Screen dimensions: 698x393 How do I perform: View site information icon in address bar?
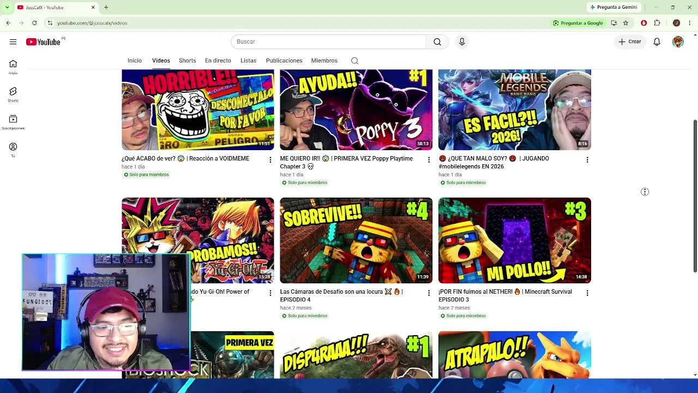click(50, 23)
